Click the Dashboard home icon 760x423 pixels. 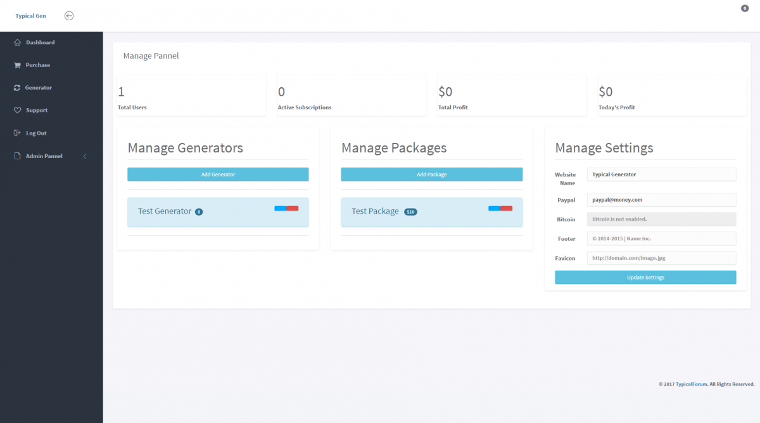pos(17,42)
